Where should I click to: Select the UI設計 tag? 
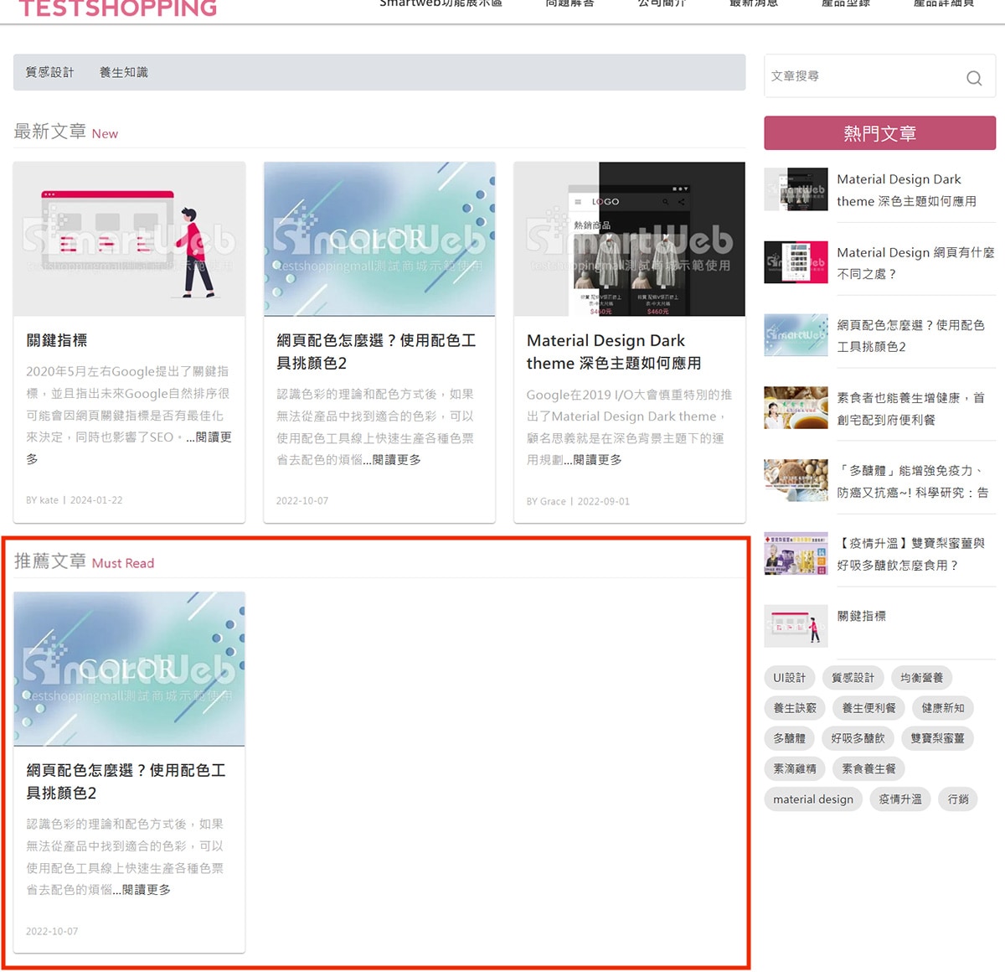tap(789, 678)
